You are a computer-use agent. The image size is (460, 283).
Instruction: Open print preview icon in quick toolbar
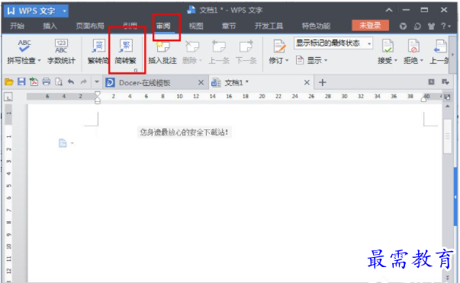[x=59, y=82]
